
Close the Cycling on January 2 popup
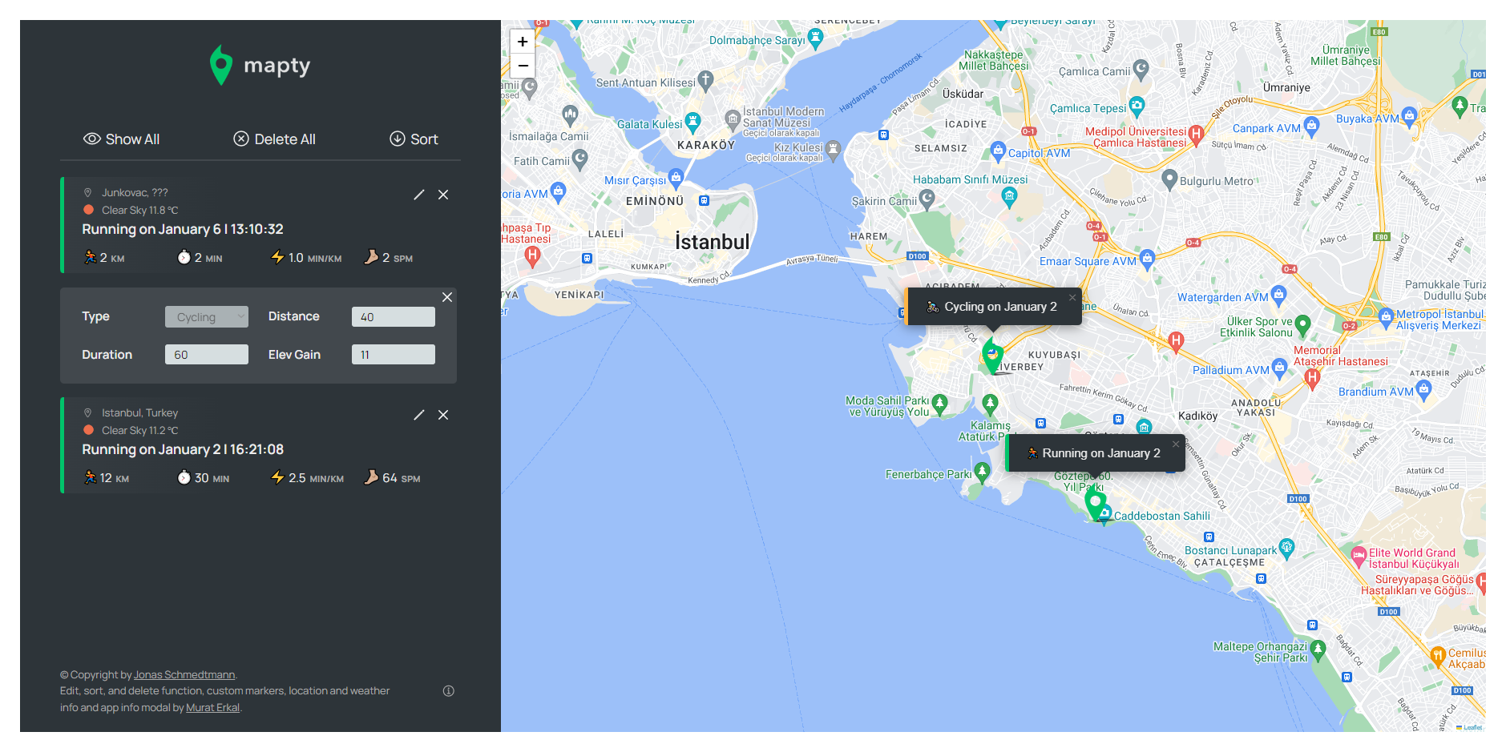(1072, 298)
